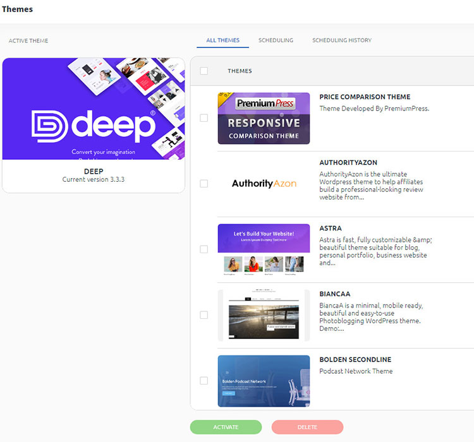Select the Astra theme checkbox

pyautogui.click(x=204, y=249)
